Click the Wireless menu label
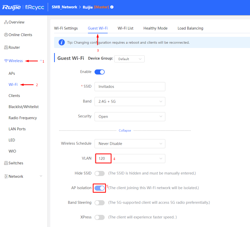The width and height of the screenshot is (250, 227). 16,61
